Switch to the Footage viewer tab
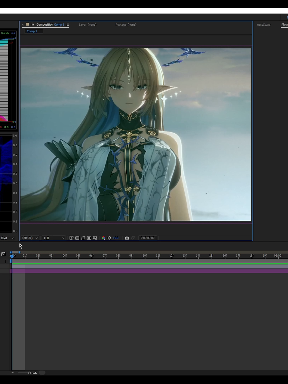Screen dimensions: 288x384 [x=126, y=25]
